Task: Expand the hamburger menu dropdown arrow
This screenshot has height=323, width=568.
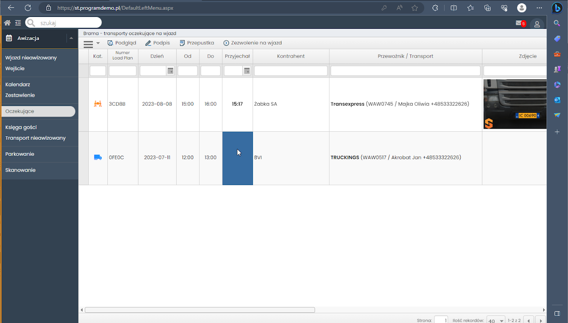Action: point(98,43)
